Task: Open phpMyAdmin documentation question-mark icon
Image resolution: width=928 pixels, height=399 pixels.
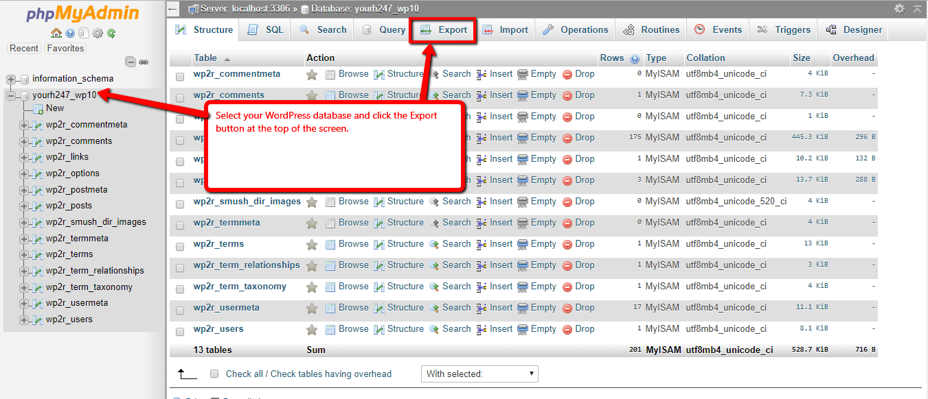Action: pos(70,33)
